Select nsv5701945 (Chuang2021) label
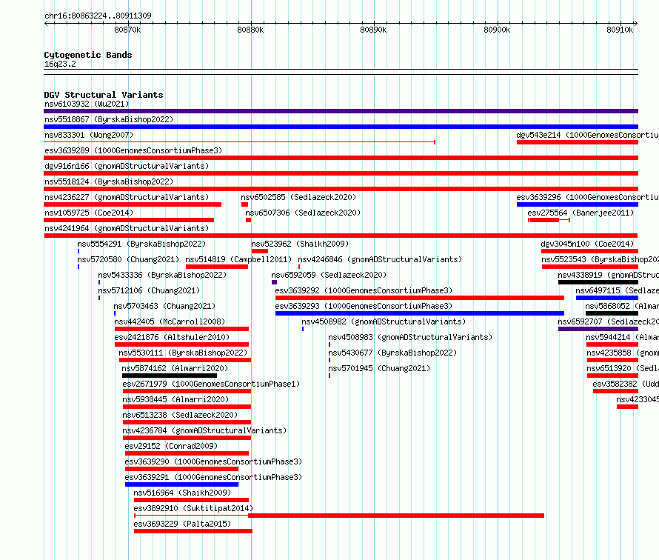 tap(379, 368)
